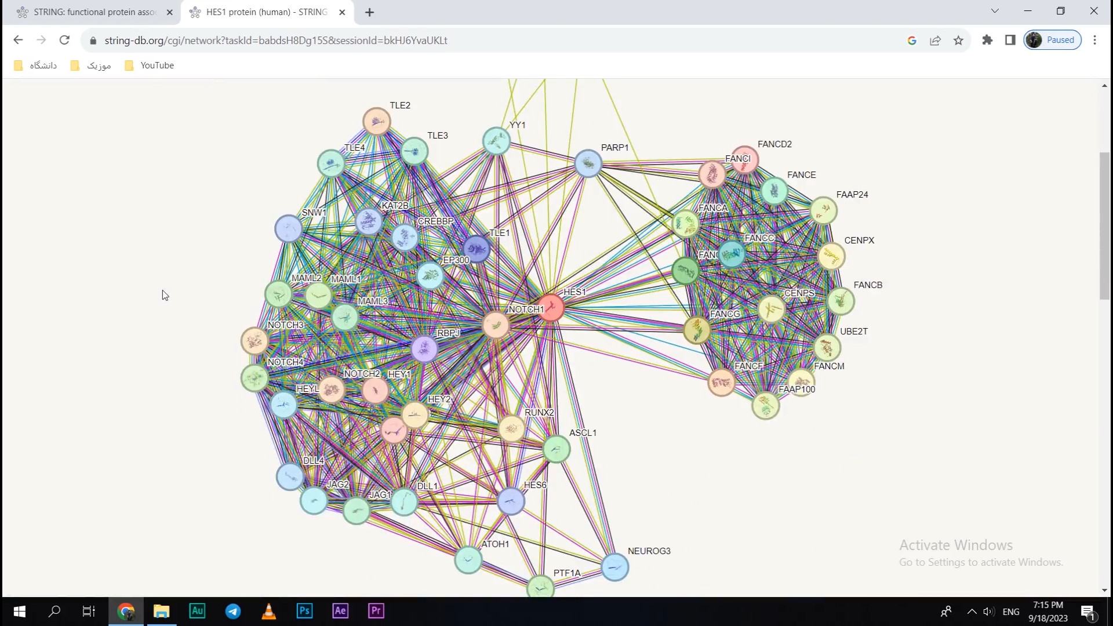Viewport: 1113px width, 626px height.
Task: Select the YY1 protein node
Action: point(496,141)
